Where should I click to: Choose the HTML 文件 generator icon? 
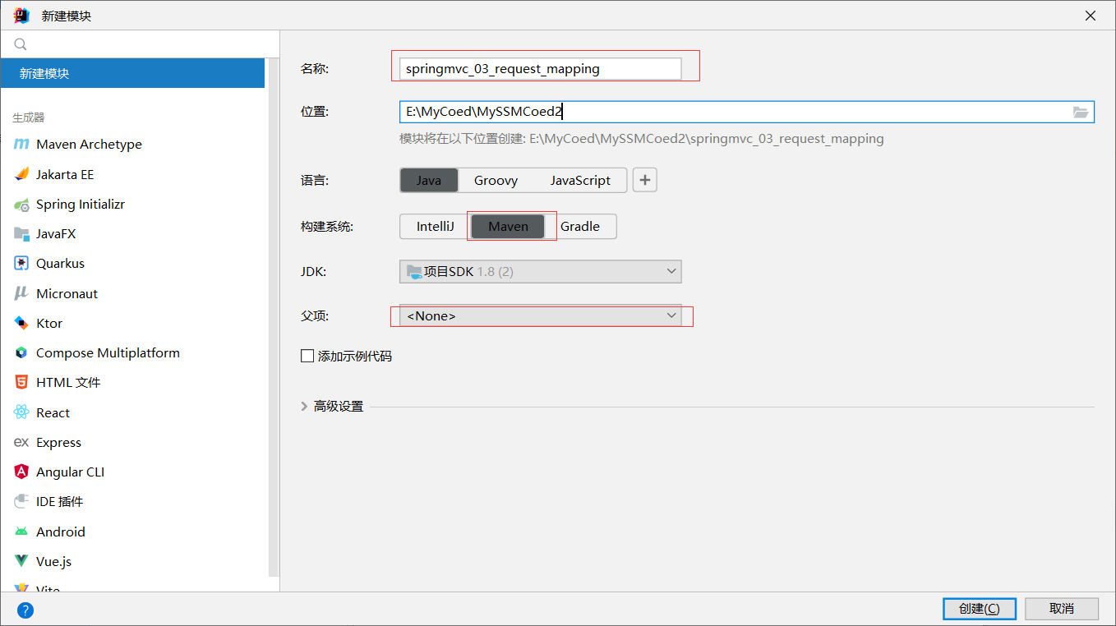tap(21, 383)
